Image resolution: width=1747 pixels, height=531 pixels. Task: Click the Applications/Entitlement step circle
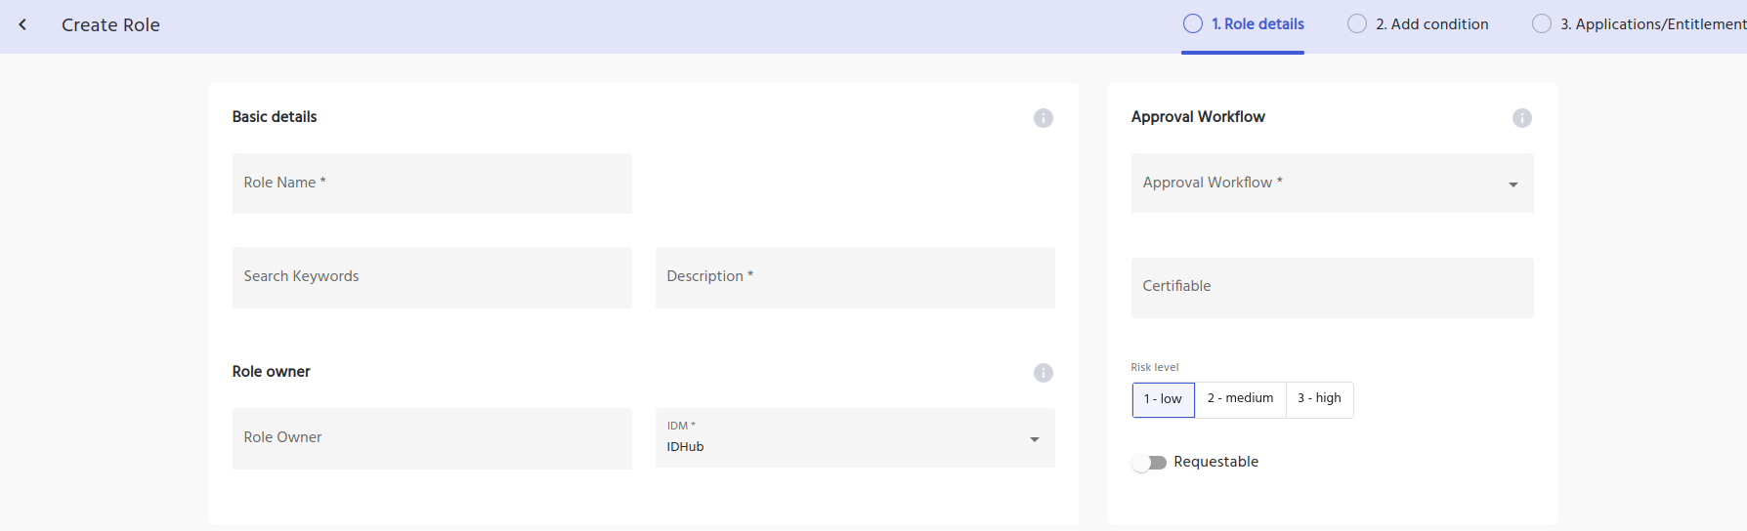[x=1541, y=24]
